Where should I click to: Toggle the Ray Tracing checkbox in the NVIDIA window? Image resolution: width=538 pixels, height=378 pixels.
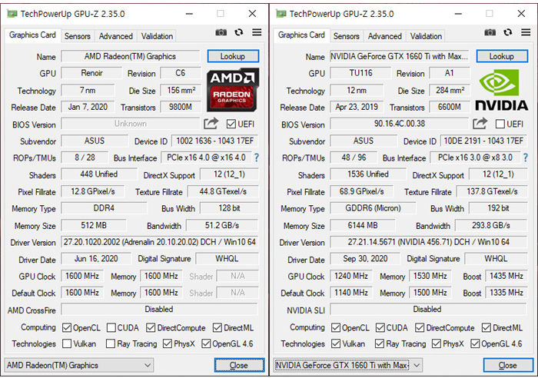tap(380, 343)
